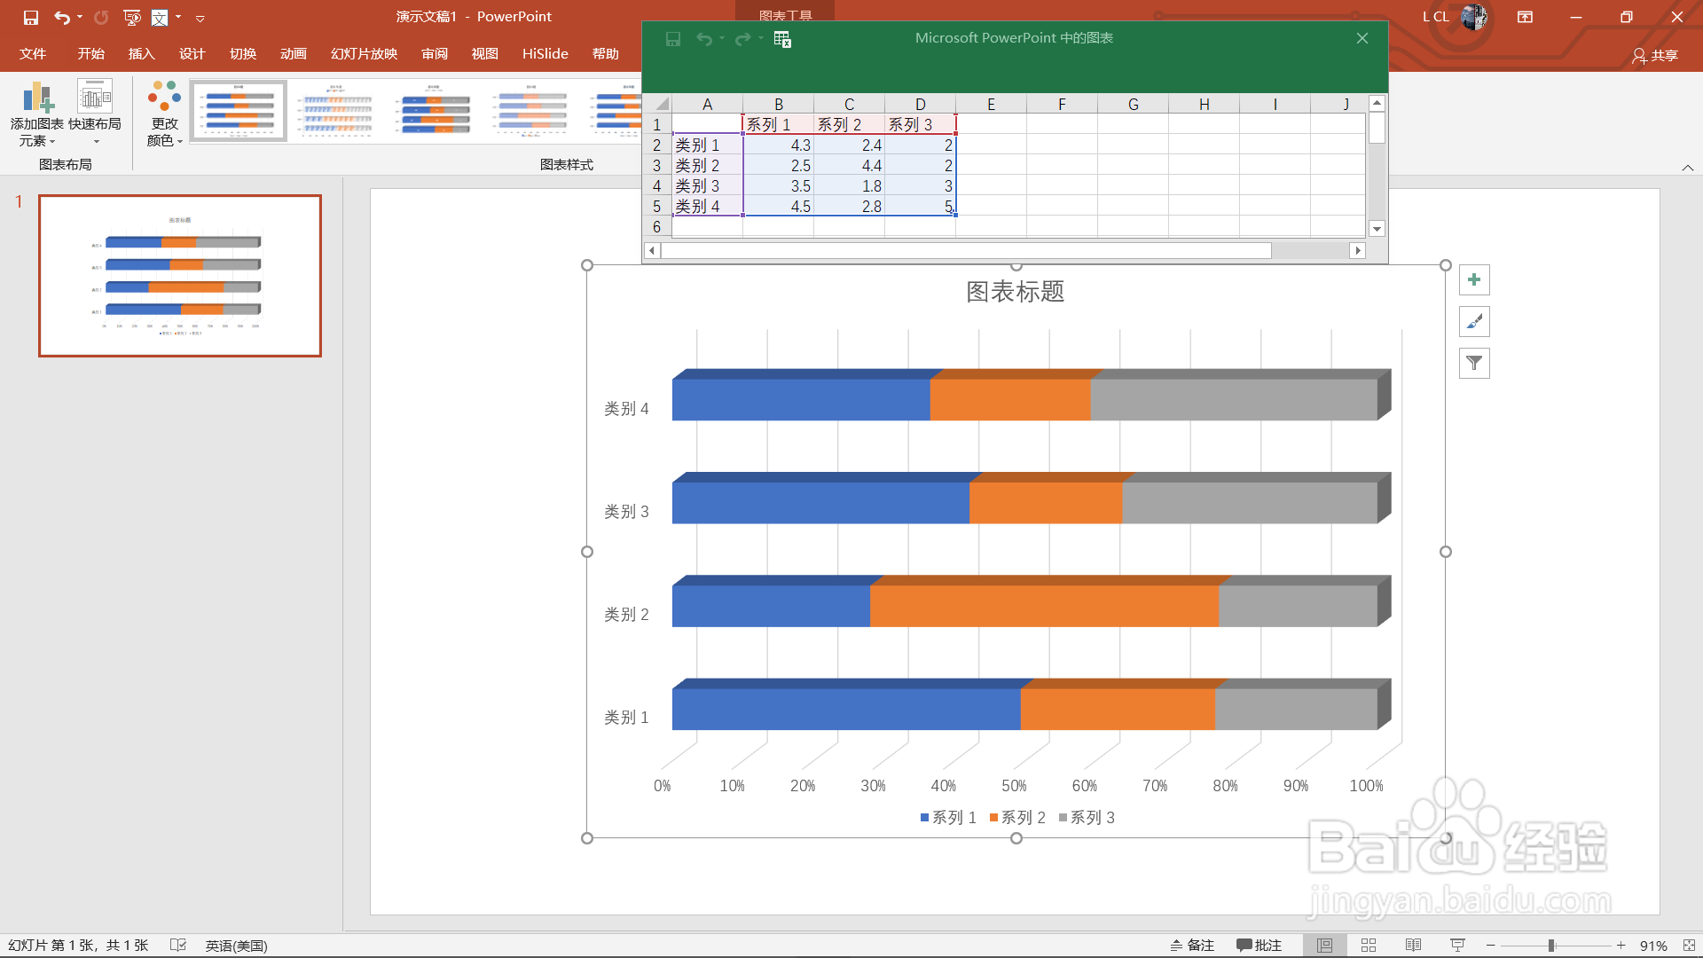Open the undo history dropdown arrow
The height and width of the screenshot is (958, 1703).
click(x=80, y=16)
